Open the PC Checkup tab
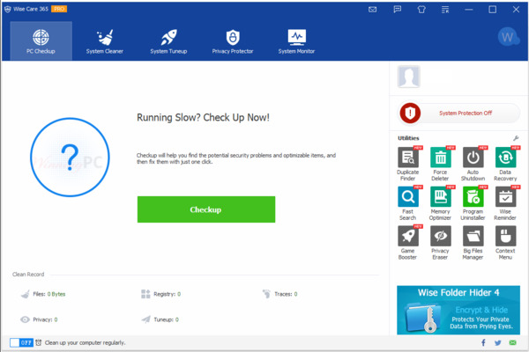529x352 pixels. click(41, 41)
